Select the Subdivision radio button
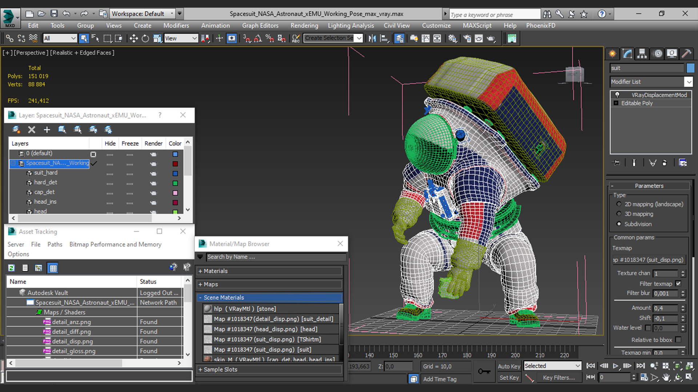Screen dimensions: 698x392 (x=619, y=224)
